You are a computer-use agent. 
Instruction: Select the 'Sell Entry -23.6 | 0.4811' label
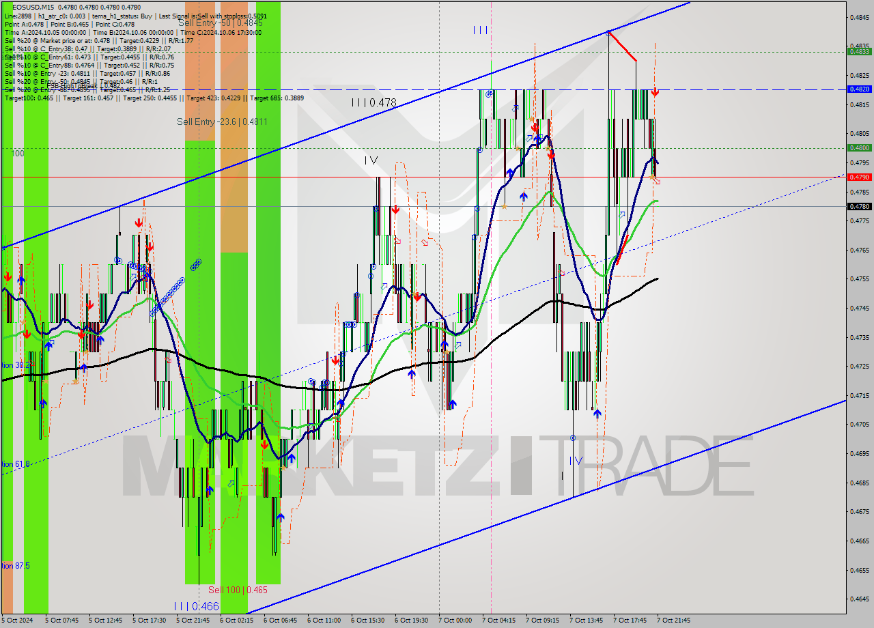tap(222, 122)
